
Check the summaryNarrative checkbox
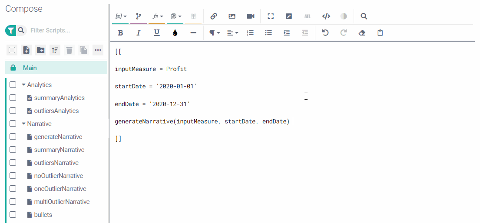click(x=13, y=150)
